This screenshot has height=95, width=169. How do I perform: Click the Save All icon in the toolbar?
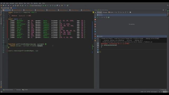pyautogui.click(x=3, y=6)
